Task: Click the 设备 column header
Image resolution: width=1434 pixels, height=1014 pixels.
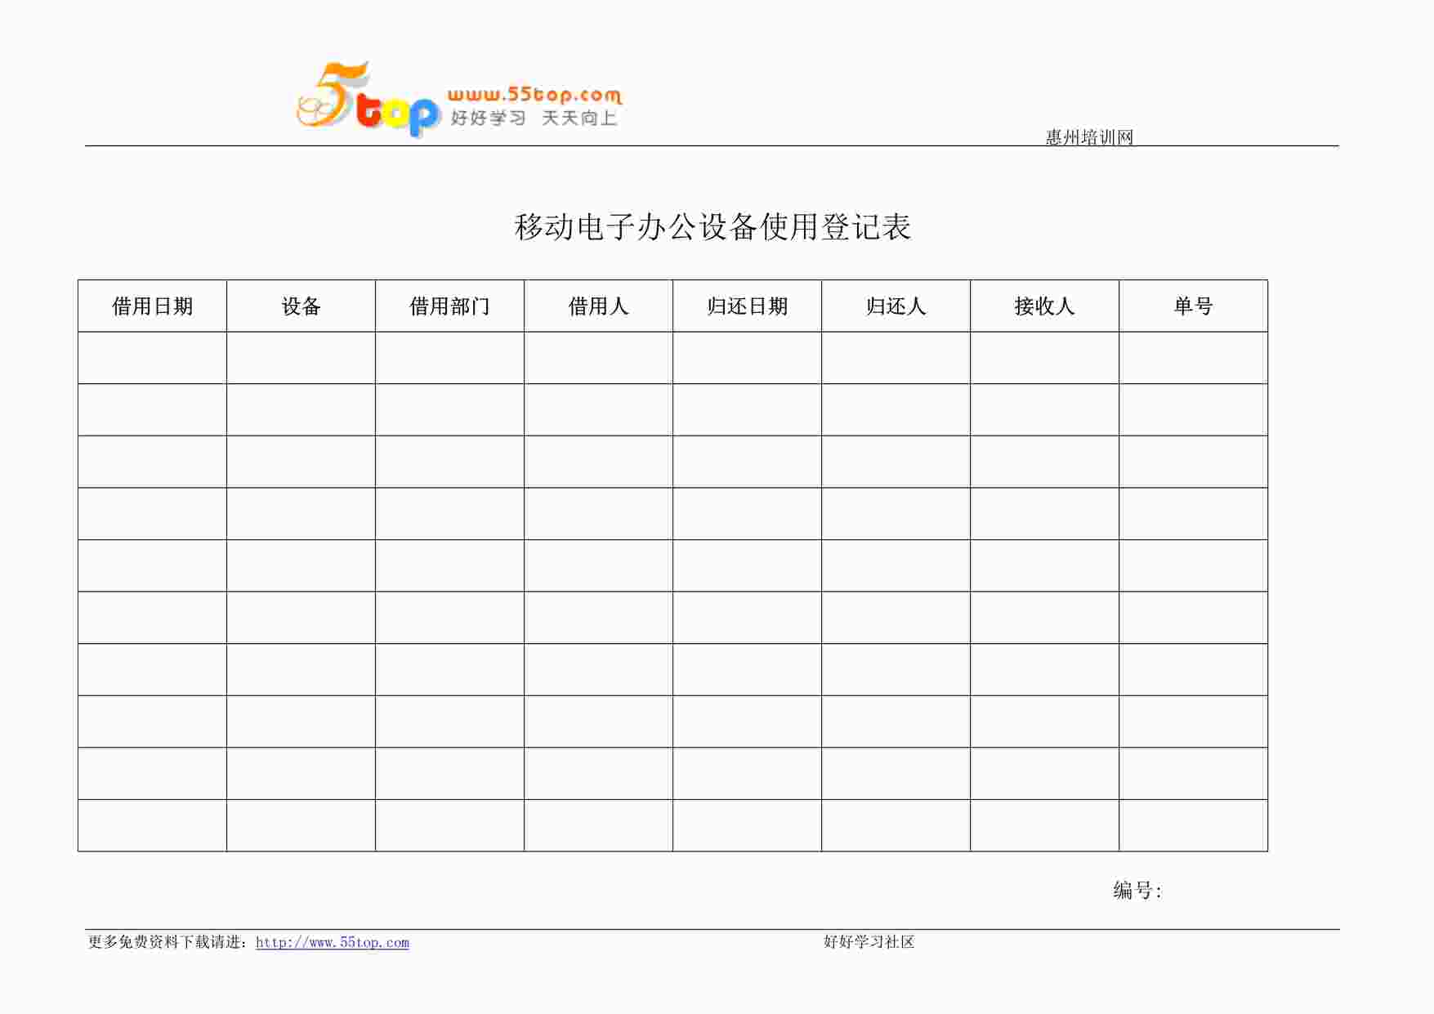Action: point(301,306)
